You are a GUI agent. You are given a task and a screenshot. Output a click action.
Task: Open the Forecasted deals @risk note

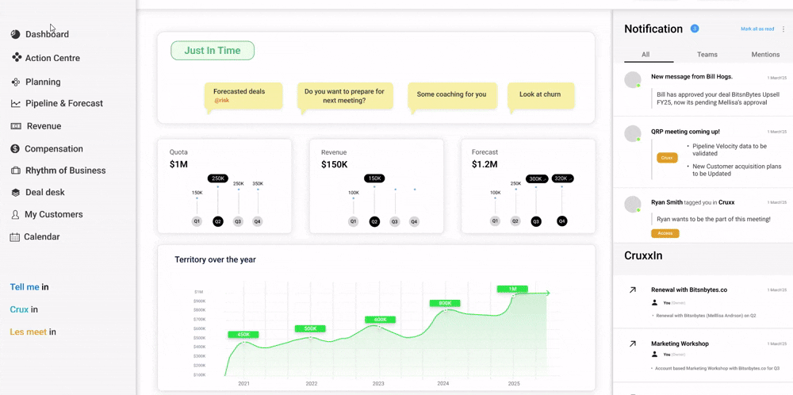pyautogui.click(x=243, y=96)
